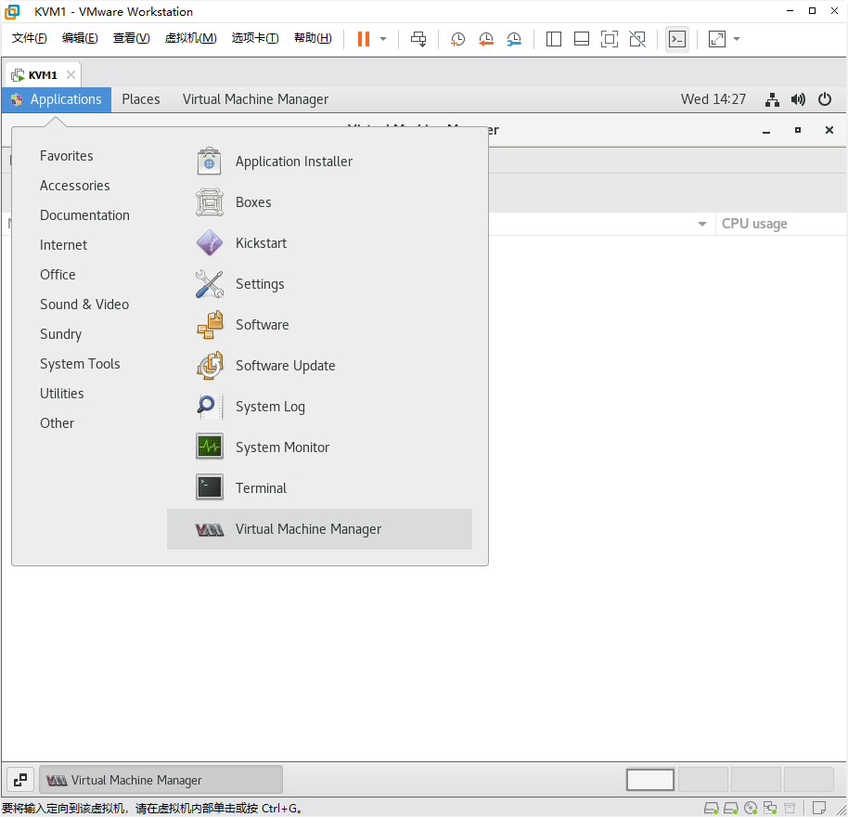Toggle the thumbnail bar icon
The height and width of the screenshot is (817, 848).
[x=582, y=39]
